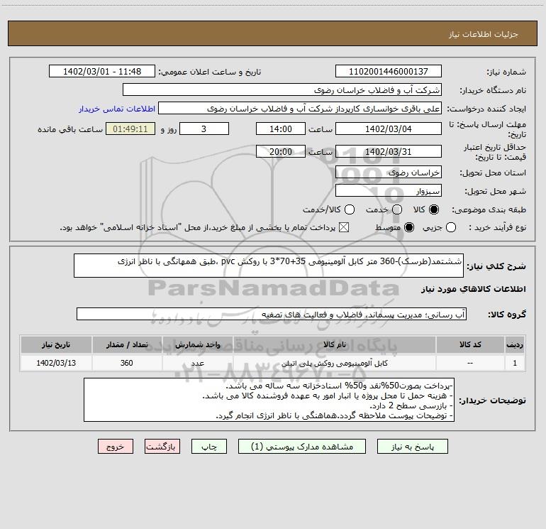Click the price validity date 1402/03/31
The width and height of the screenshot is (546, 529).
(389, 151)
